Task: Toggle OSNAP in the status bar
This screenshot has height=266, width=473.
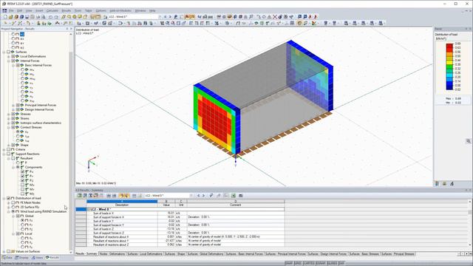Action: (320, 263)
